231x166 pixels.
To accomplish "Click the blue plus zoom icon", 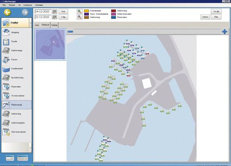I will coord(225,31).
